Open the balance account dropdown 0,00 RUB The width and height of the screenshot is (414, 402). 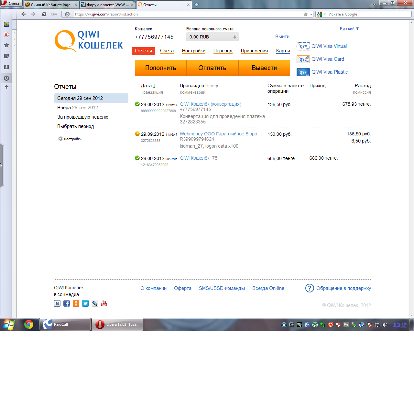[x=212, y=37]
